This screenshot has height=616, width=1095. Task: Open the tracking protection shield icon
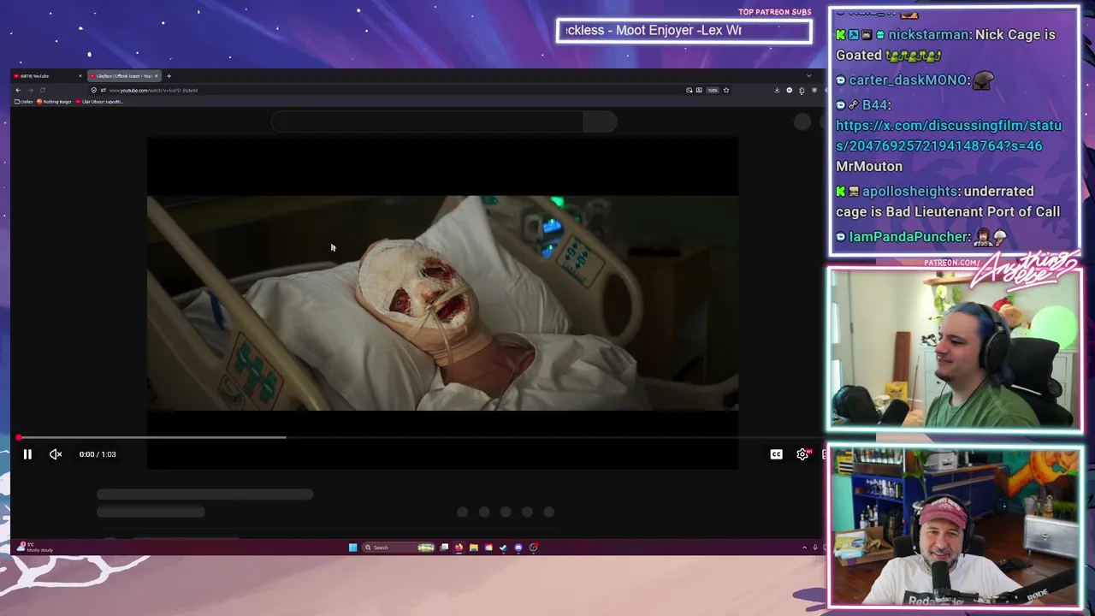(94, 90)
